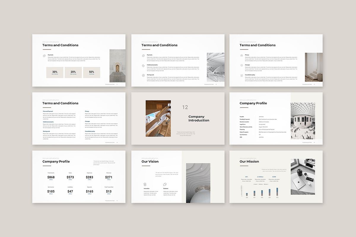The width and height of the screenshot is (356, 237).
Task: Click Terms and Conditions heading above percentage boxes
Action: pyautogui.click(x=61, y=45)
